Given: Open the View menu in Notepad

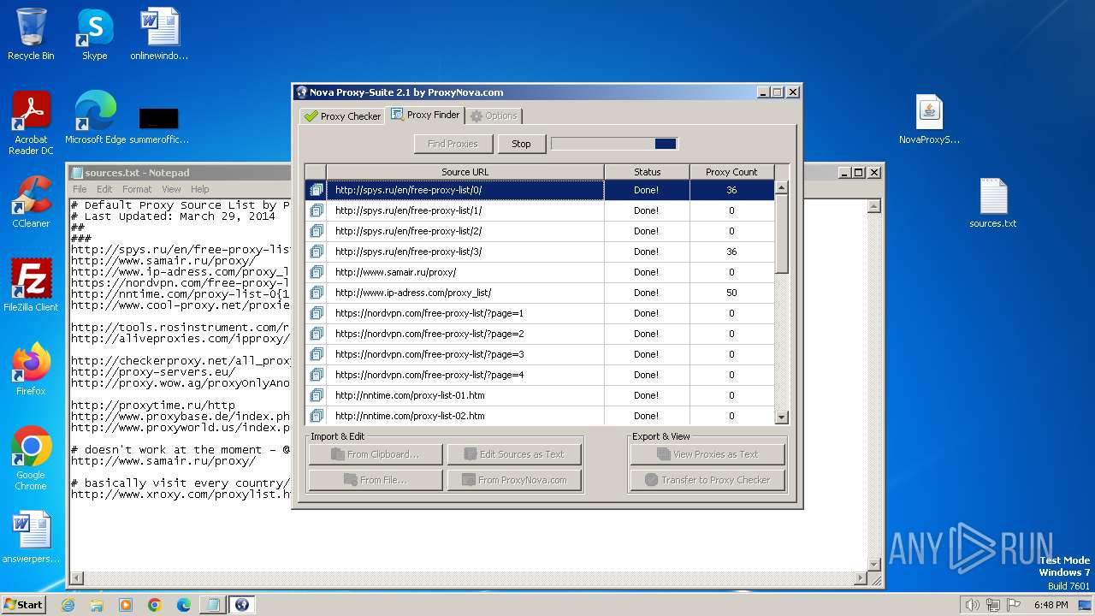Looking at the screenshot, I should pyautogui.click(x=171, y=189).
